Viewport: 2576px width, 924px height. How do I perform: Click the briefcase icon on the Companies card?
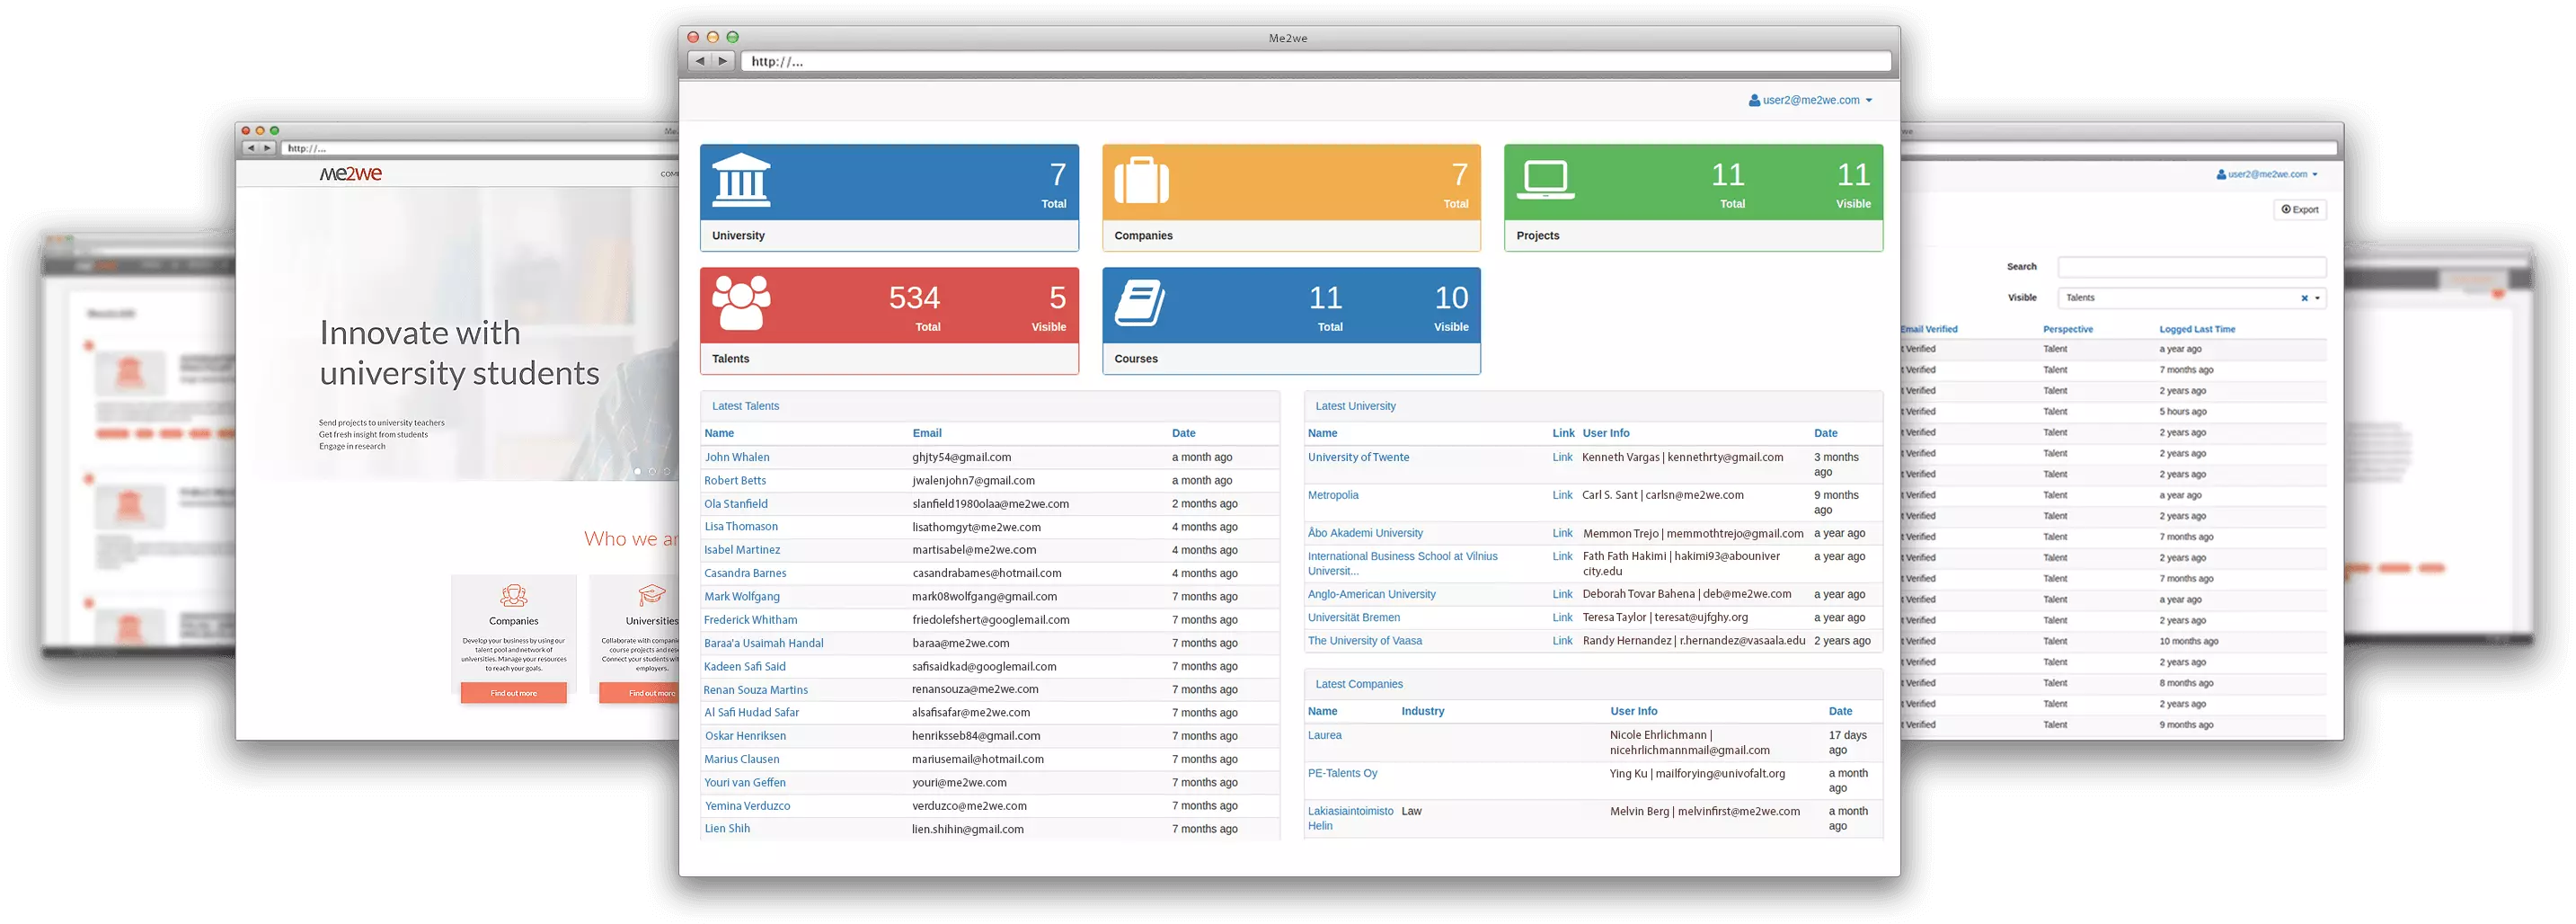[x=1141, y=181]
